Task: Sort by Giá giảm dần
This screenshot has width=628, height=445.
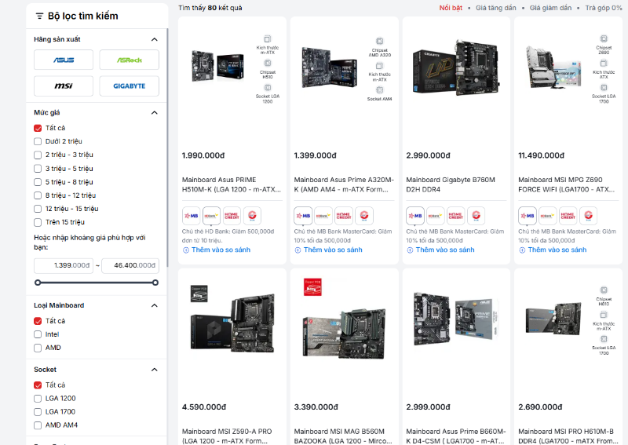Action: 550,8
